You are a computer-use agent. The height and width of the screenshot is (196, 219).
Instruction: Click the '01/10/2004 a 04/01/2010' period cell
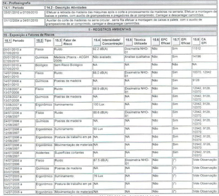(24, 22)
